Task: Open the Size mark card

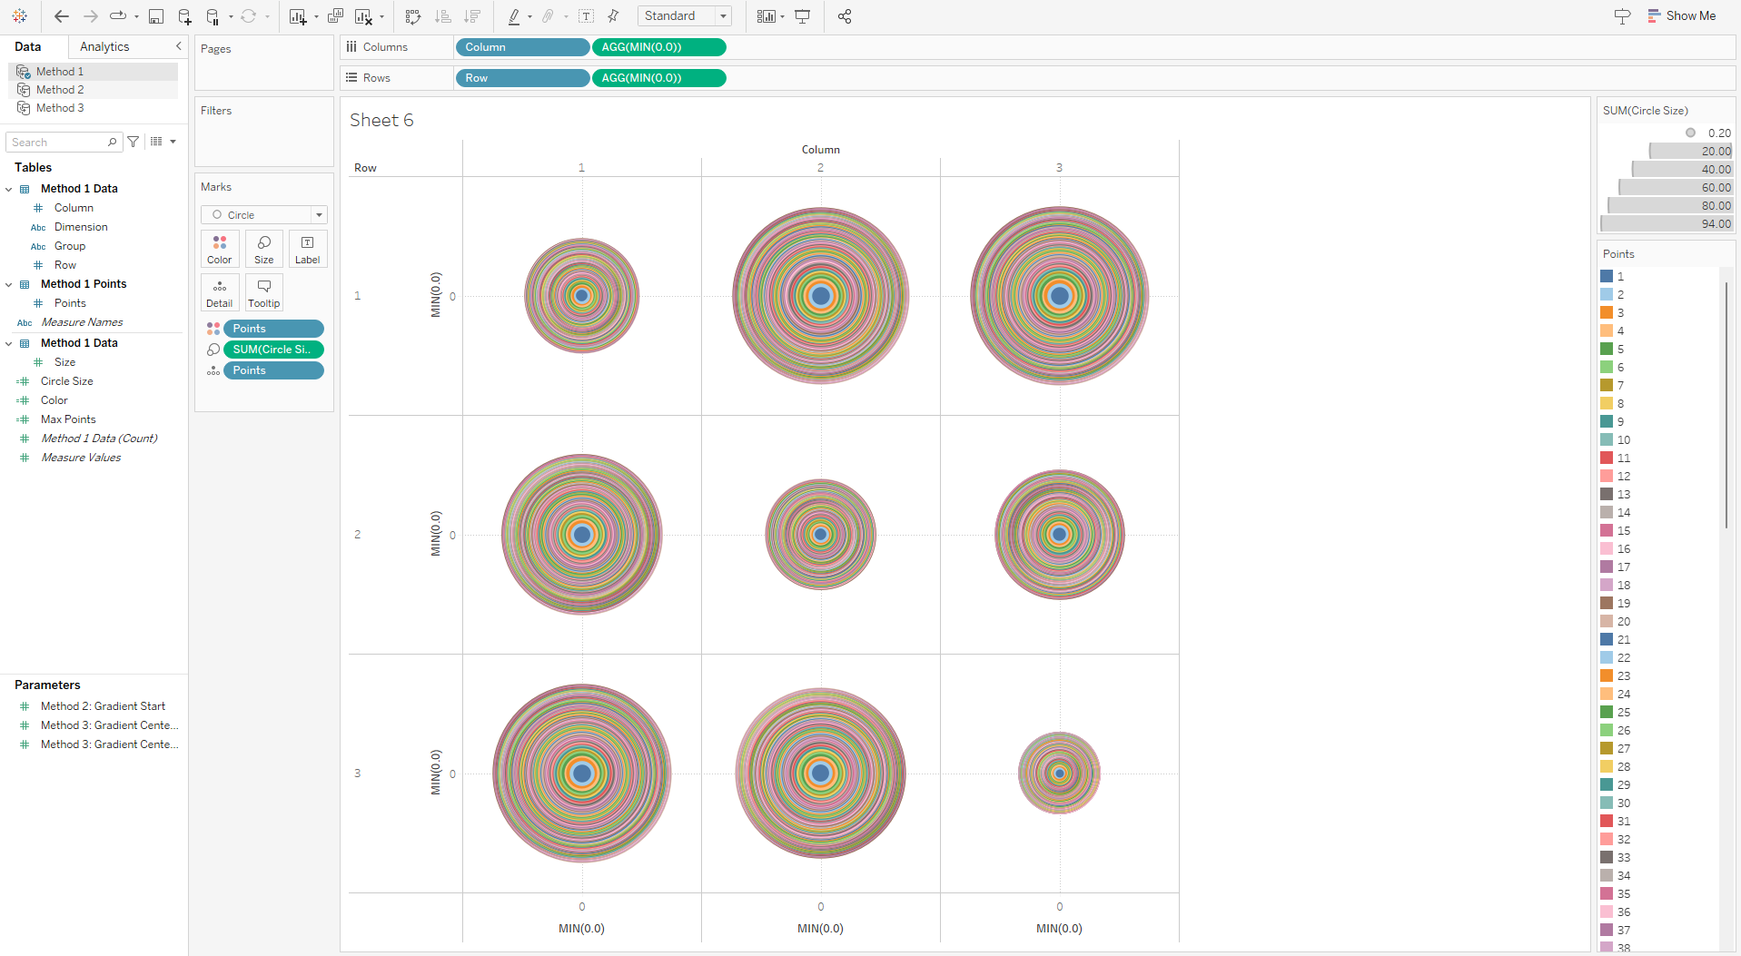Action: pyautogui.click(x=262, y=248)
